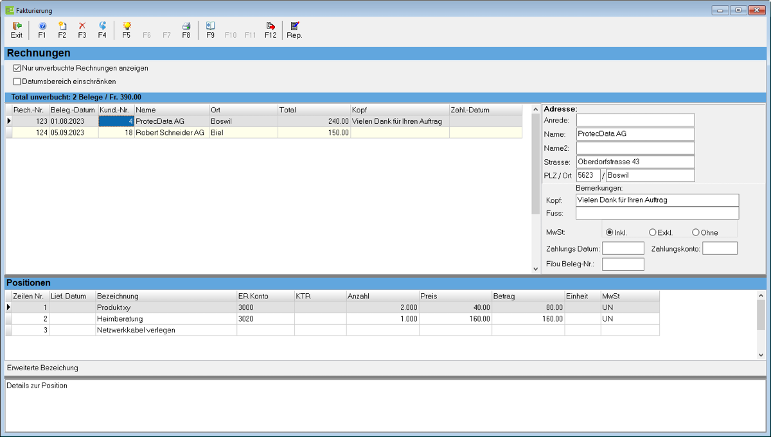Click the 'Netzwerkkabel verlegen' position cell

[x=166, y=330]
